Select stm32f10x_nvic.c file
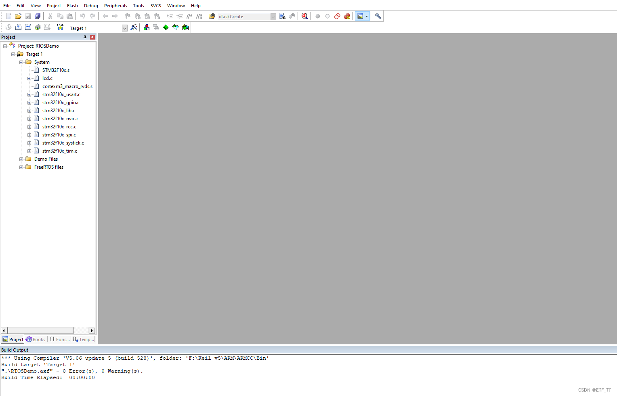This screenshot has height=396, width=617. (61, 119)
